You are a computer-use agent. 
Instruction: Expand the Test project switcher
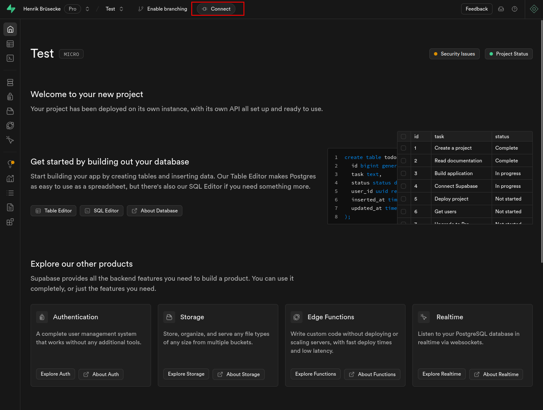click(x=121, y=9)
